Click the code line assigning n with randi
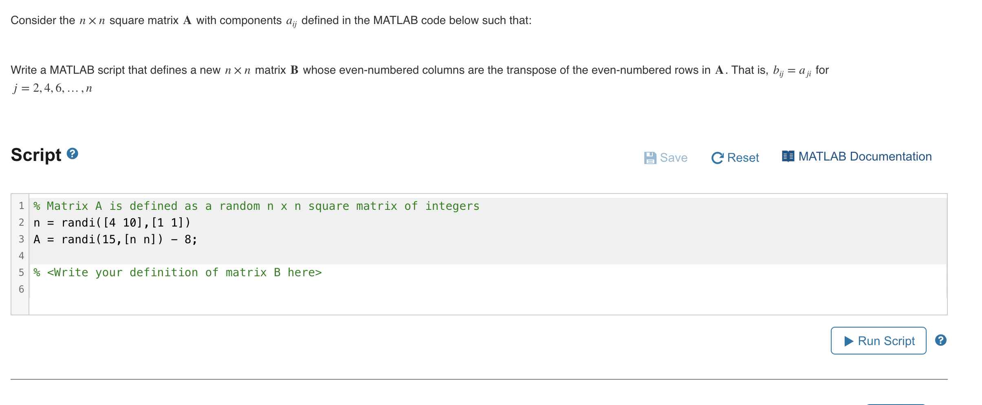The image size is (982, 405). tap(112, 222)
